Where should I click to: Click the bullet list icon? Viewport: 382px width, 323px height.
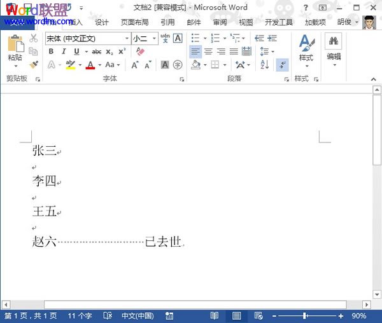click(x=195, y=38)
